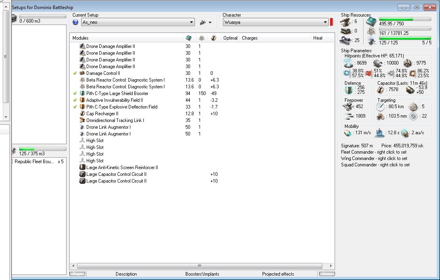Click the launcher hardpoints icon in Ship Resources
This screenshot has height=280, width=440.
coord(345,31)
